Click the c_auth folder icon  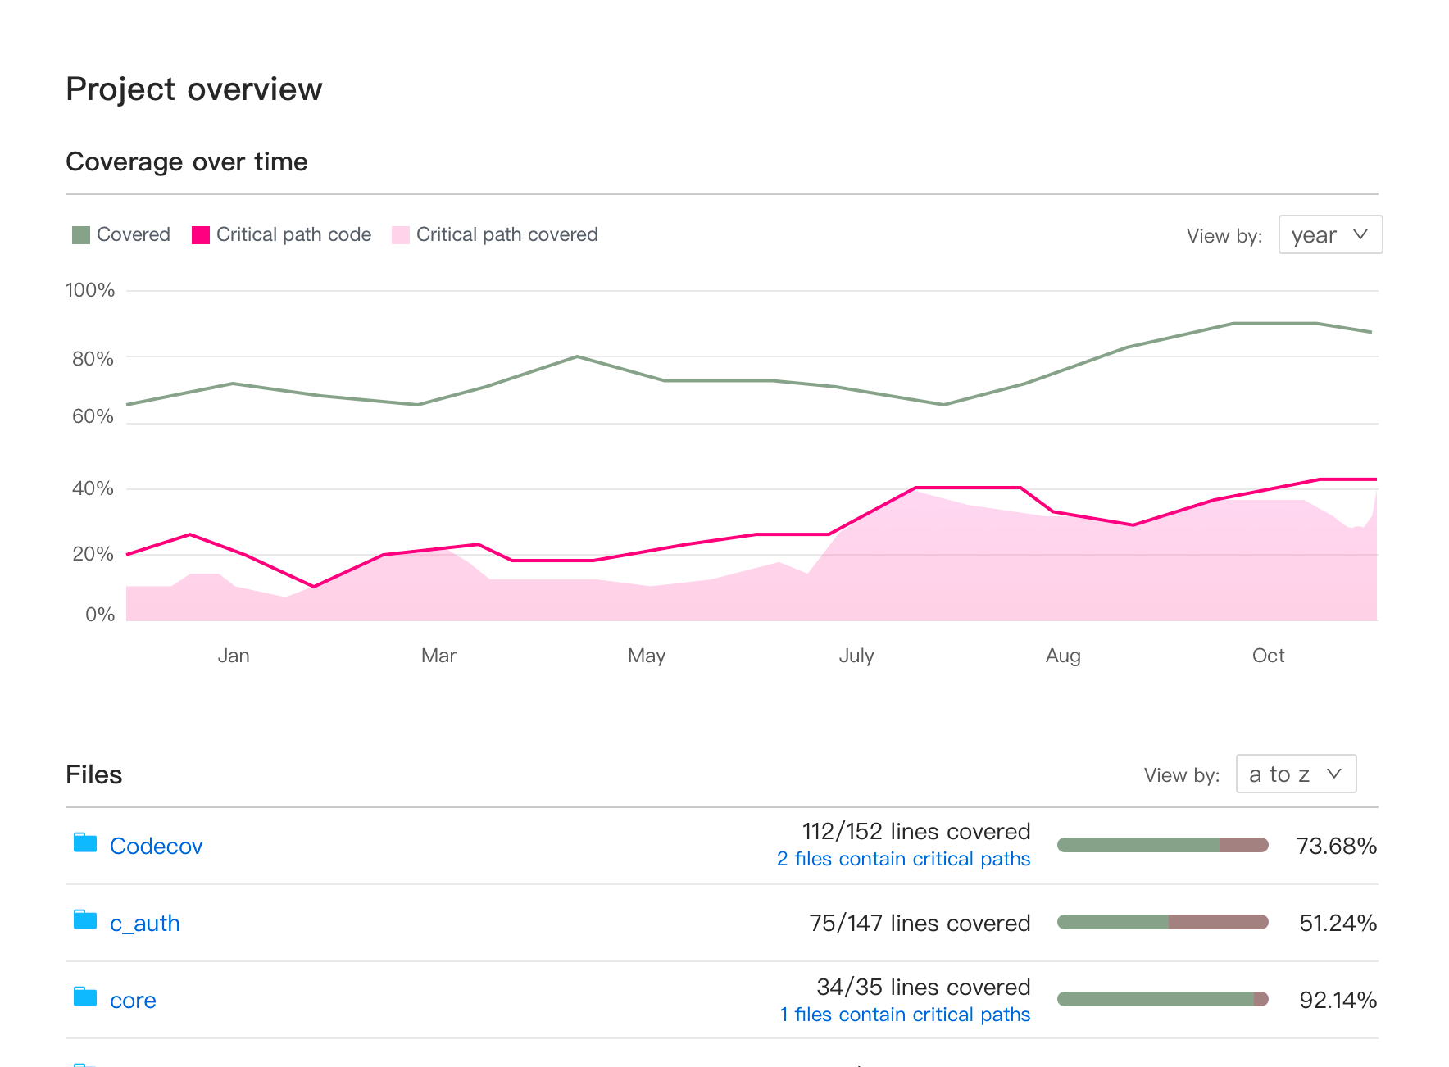click(85, 919)
